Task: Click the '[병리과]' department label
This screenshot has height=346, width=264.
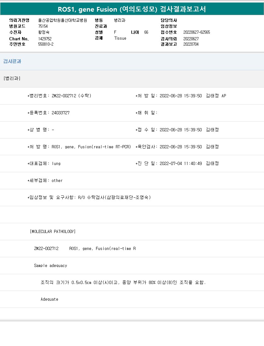Action: (12, 78)
